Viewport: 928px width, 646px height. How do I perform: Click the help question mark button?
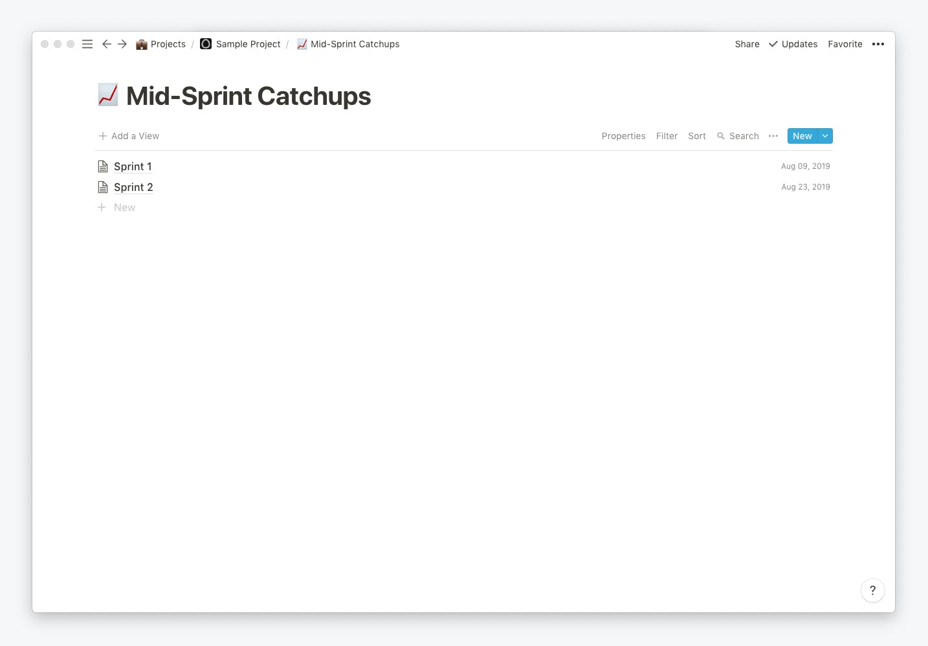873,590
